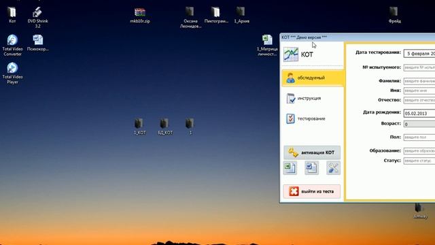Export results to Excel icon button

tap(290, 168)
